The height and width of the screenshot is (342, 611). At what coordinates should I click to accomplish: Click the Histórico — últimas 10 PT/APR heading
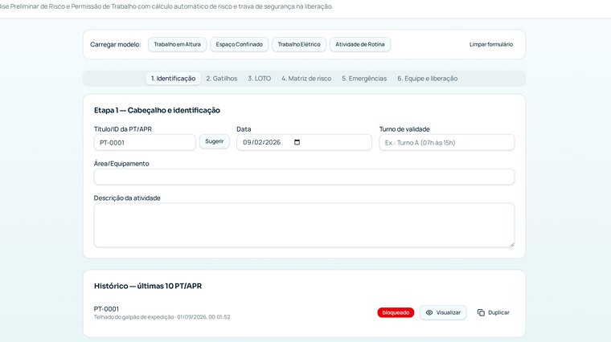point(148,286)
